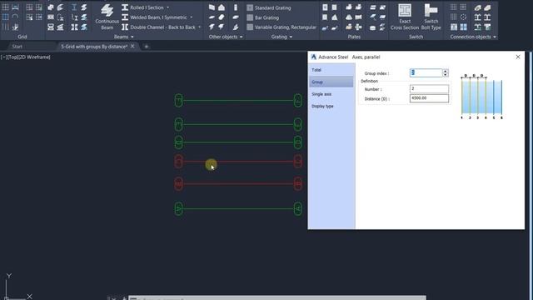Click the Variable Grating, Rectangular tool
Viewport: 533px width, 300px height.
[281, 27]
